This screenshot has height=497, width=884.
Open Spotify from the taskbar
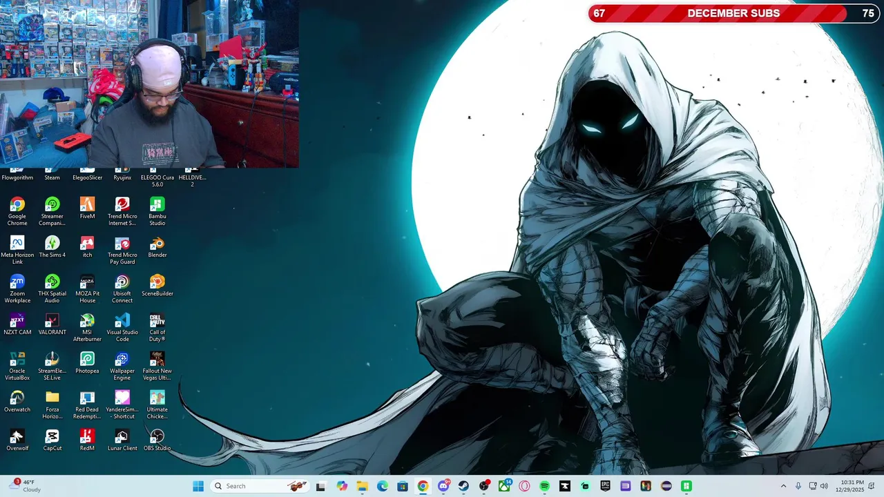point(544,486)
